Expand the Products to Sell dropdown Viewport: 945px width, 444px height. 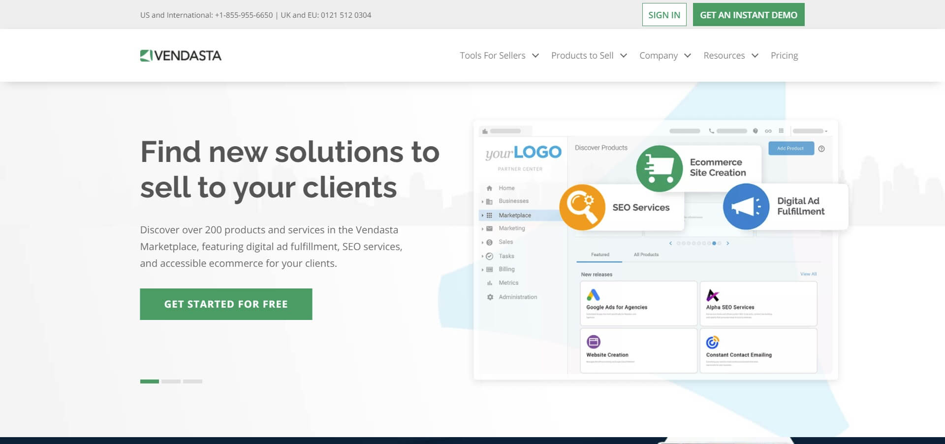(x=624, y=56)
